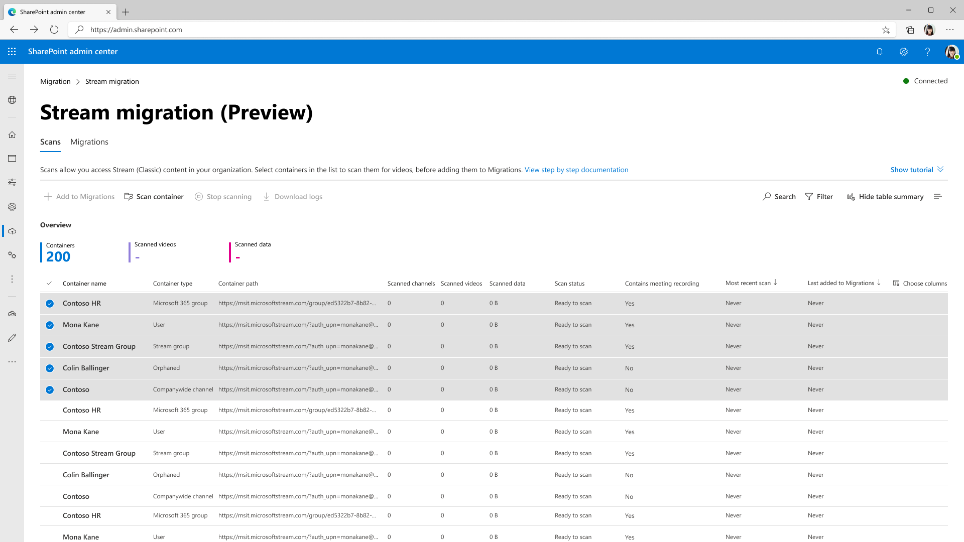Click the Stop scanning icon
964x542 pixels.
coord(199,197)
